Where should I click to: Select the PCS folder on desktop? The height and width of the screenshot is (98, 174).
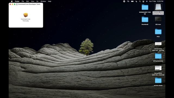[158, 32]
